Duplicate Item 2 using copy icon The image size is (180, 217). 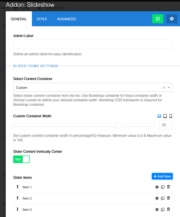pyautogui.click(x=163, y=198)
